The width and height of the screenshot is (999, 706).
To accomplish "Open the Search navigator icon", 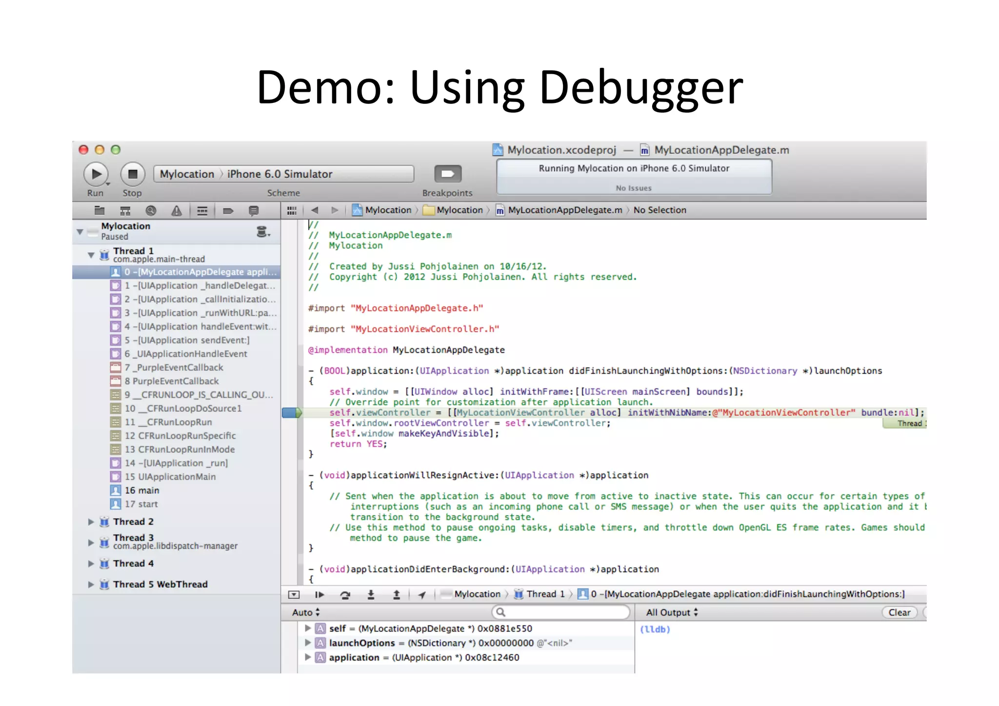I will tap(151, 211).
